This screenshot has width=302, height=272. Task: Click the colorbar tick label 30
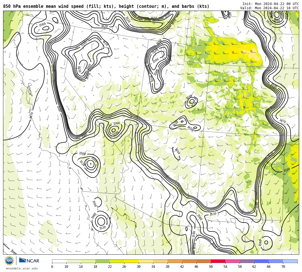pyautogui.click(x=139, y=267)
